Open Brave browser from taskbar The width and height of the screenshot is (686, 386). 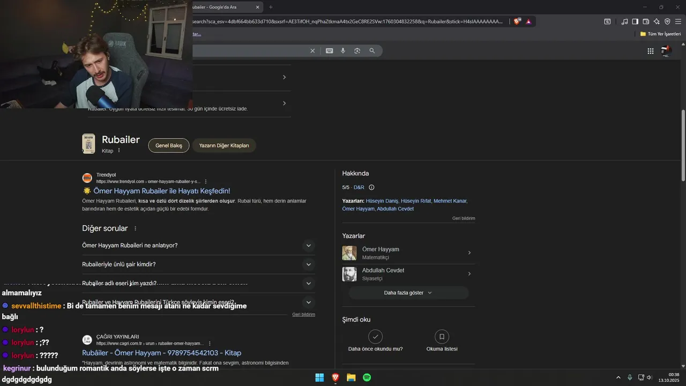click(335, 377)
